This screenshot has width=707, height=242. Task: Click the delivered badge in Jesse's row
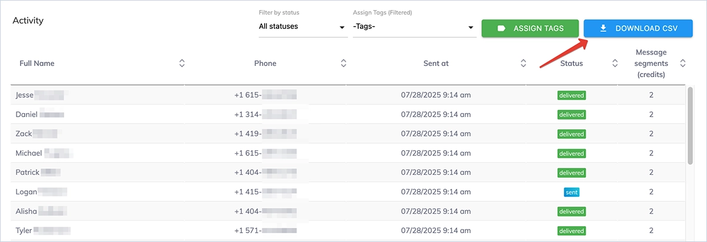click(571, 95)
